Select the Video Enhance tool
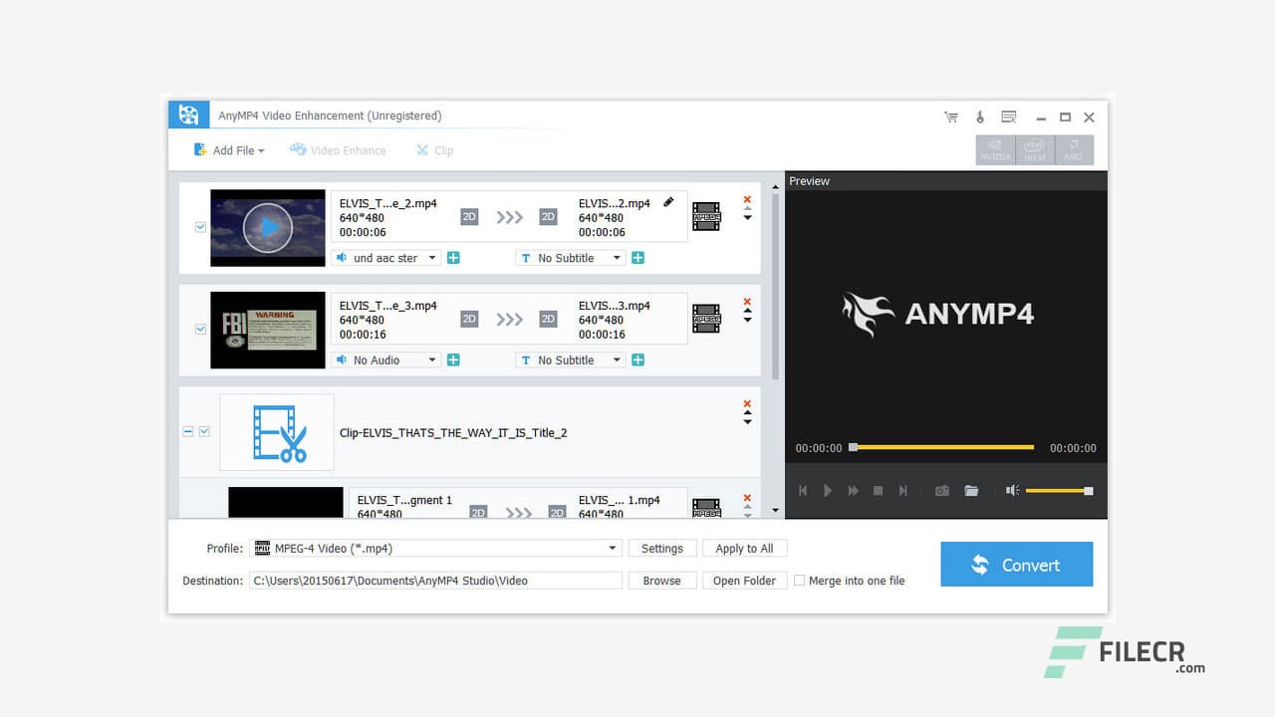The image size is (1275, 717). click(x=347, y=149)
